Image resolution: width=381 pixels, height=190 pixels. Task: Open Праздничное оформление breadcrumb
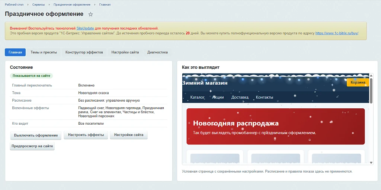coord(72,4)
